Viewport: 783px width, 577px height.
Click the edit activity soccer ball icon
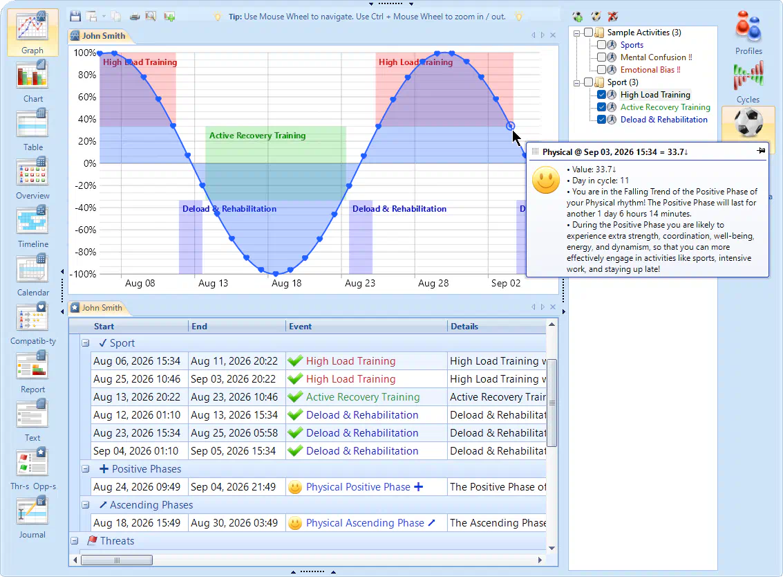(596, 17)
